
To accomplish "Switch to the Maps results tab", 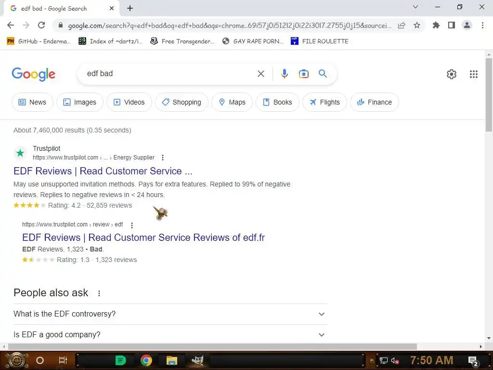I will tap(232, 102).
